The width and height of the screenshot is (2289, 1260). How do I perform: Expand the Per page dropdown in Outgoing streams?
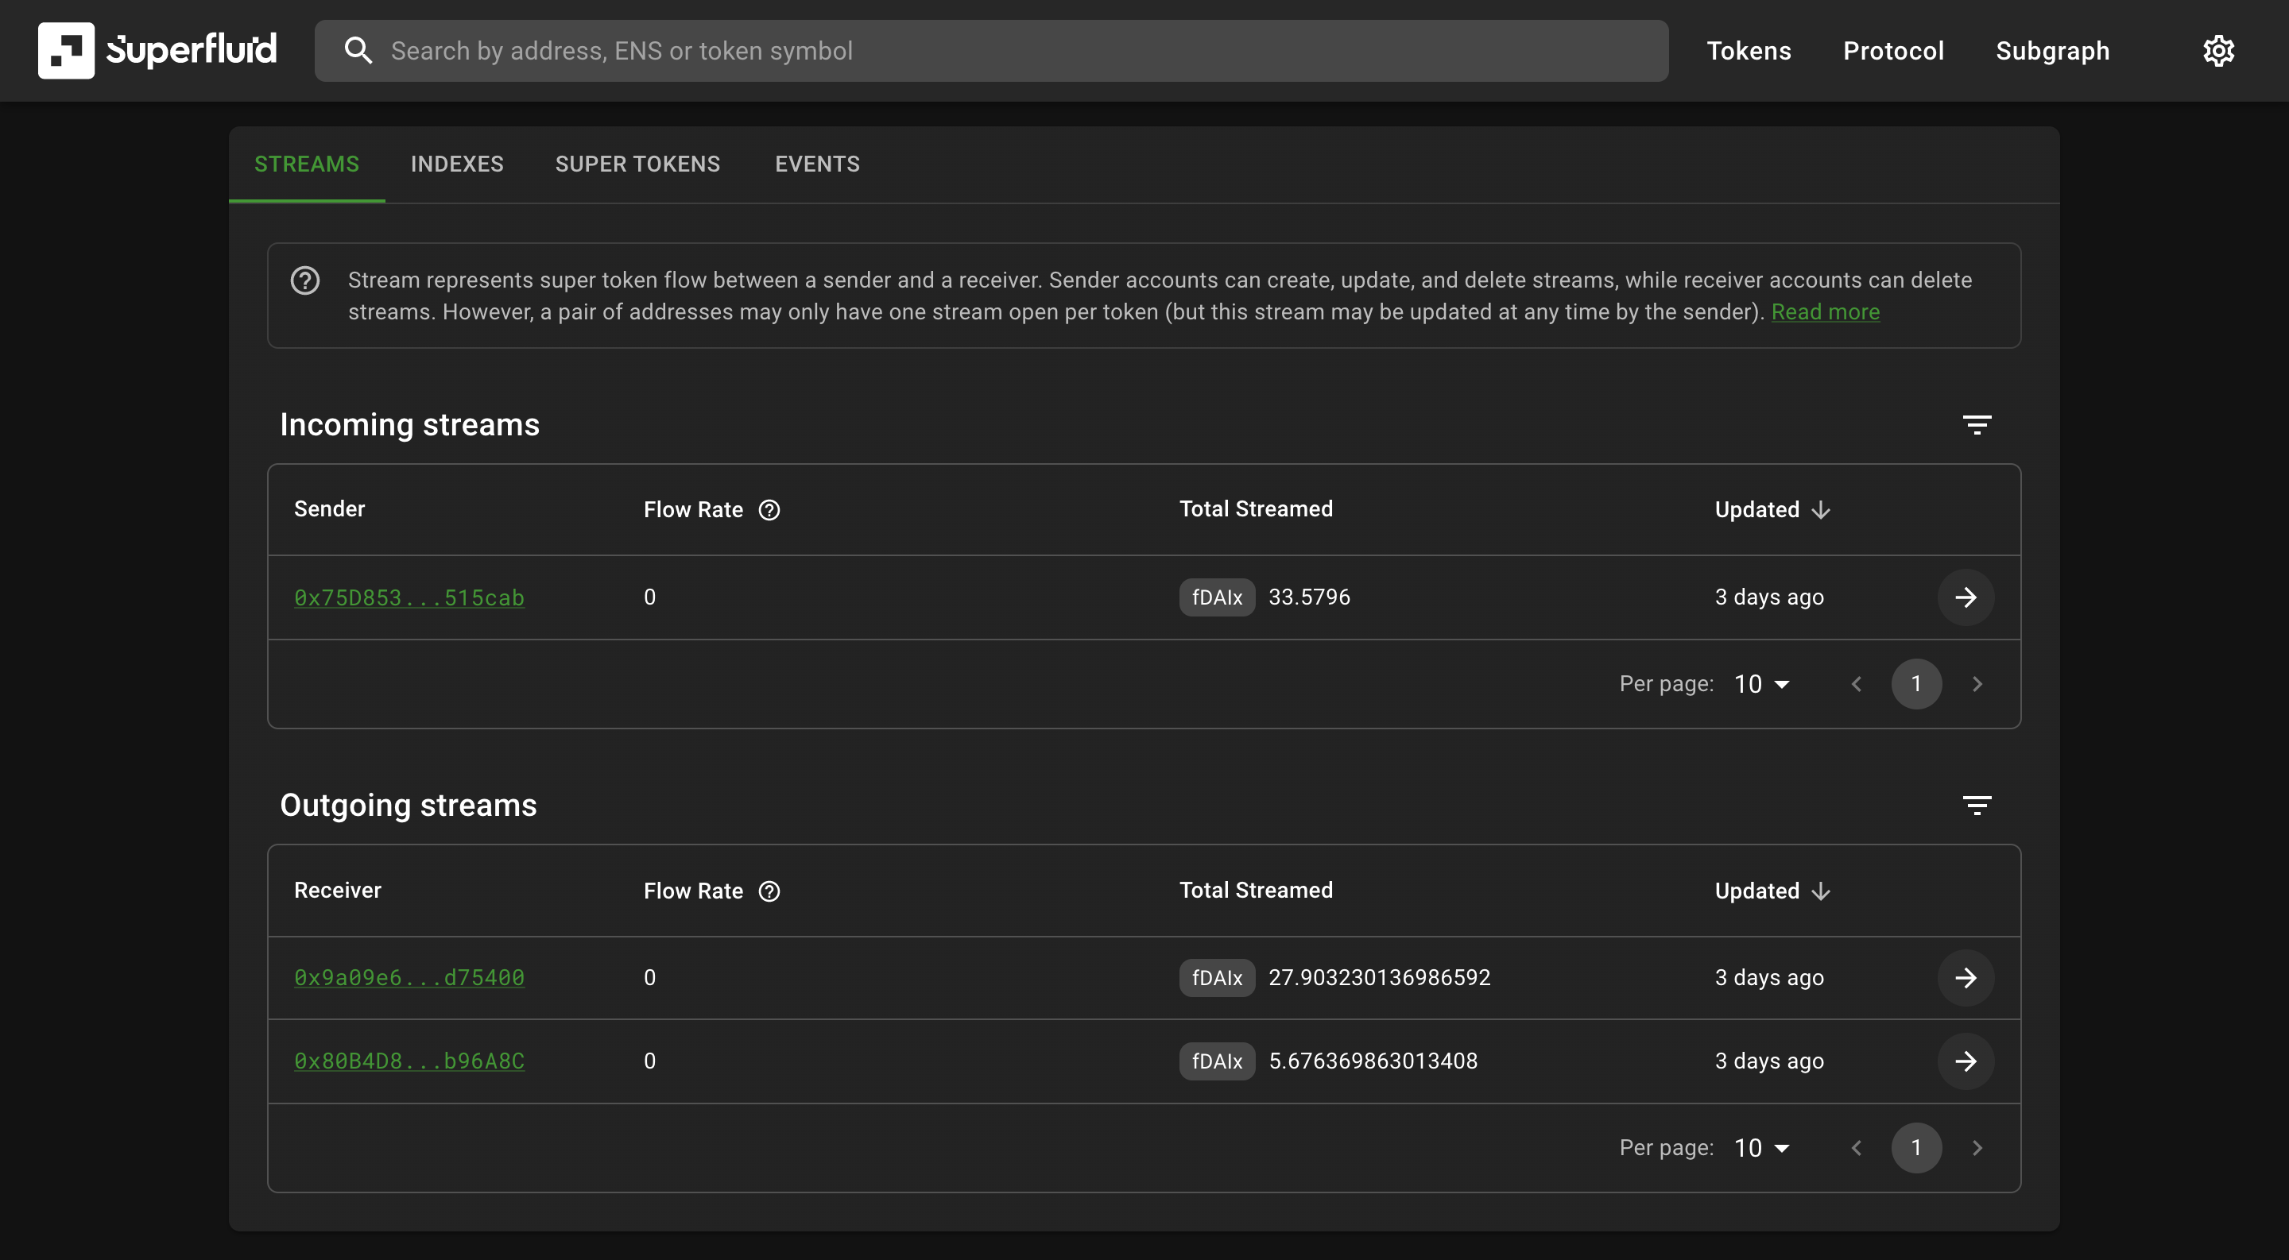click(1761, 1147)
